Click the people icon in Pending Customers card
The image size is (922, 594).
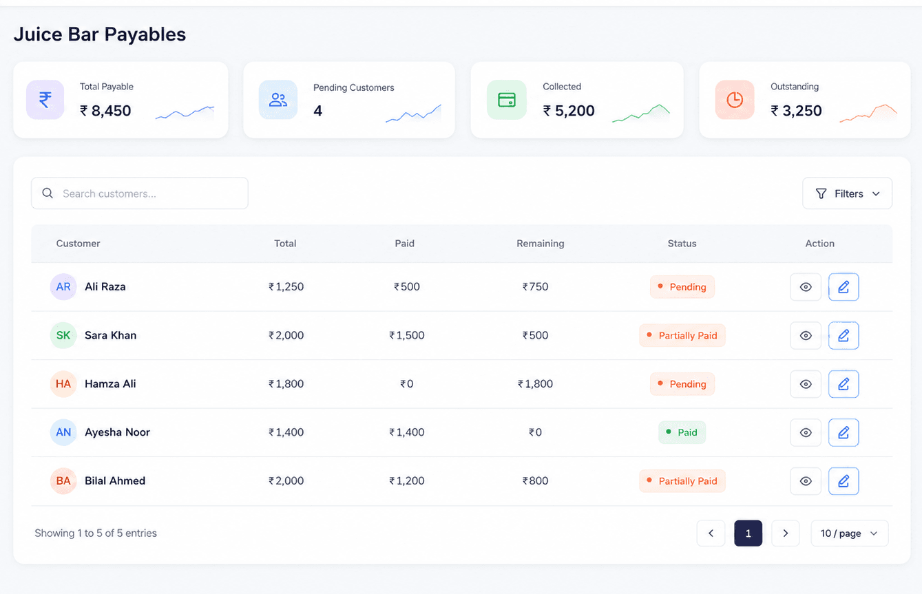coord(278,100)
